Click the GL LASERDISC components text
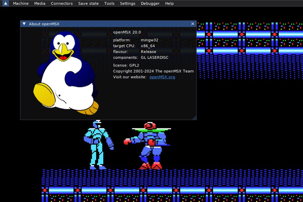This screenshot has width=303, height=202. click(x=154, y=57)
